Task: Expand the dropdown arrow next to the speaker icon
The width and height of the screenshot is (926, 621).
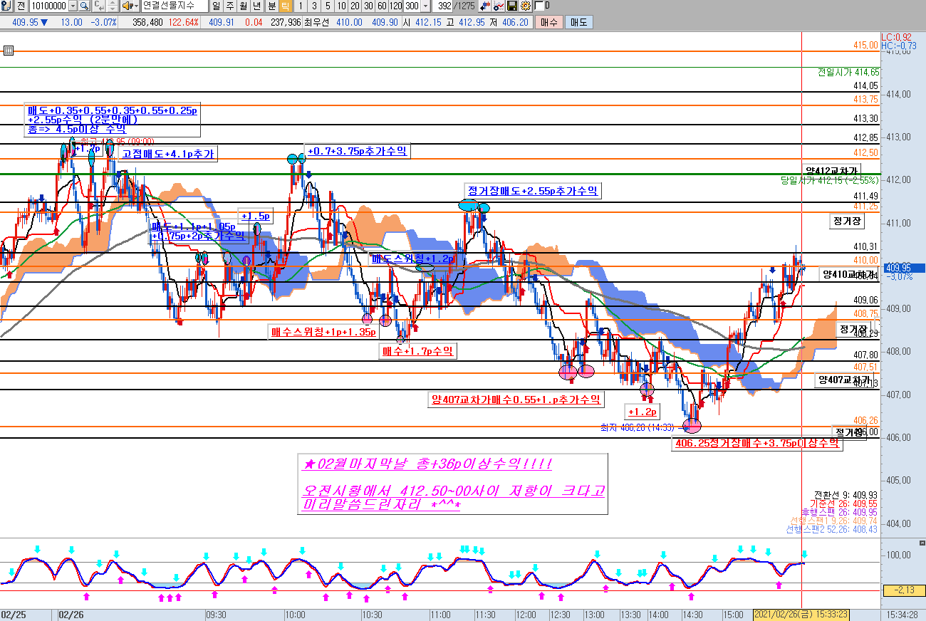Action: pos(135,6)
